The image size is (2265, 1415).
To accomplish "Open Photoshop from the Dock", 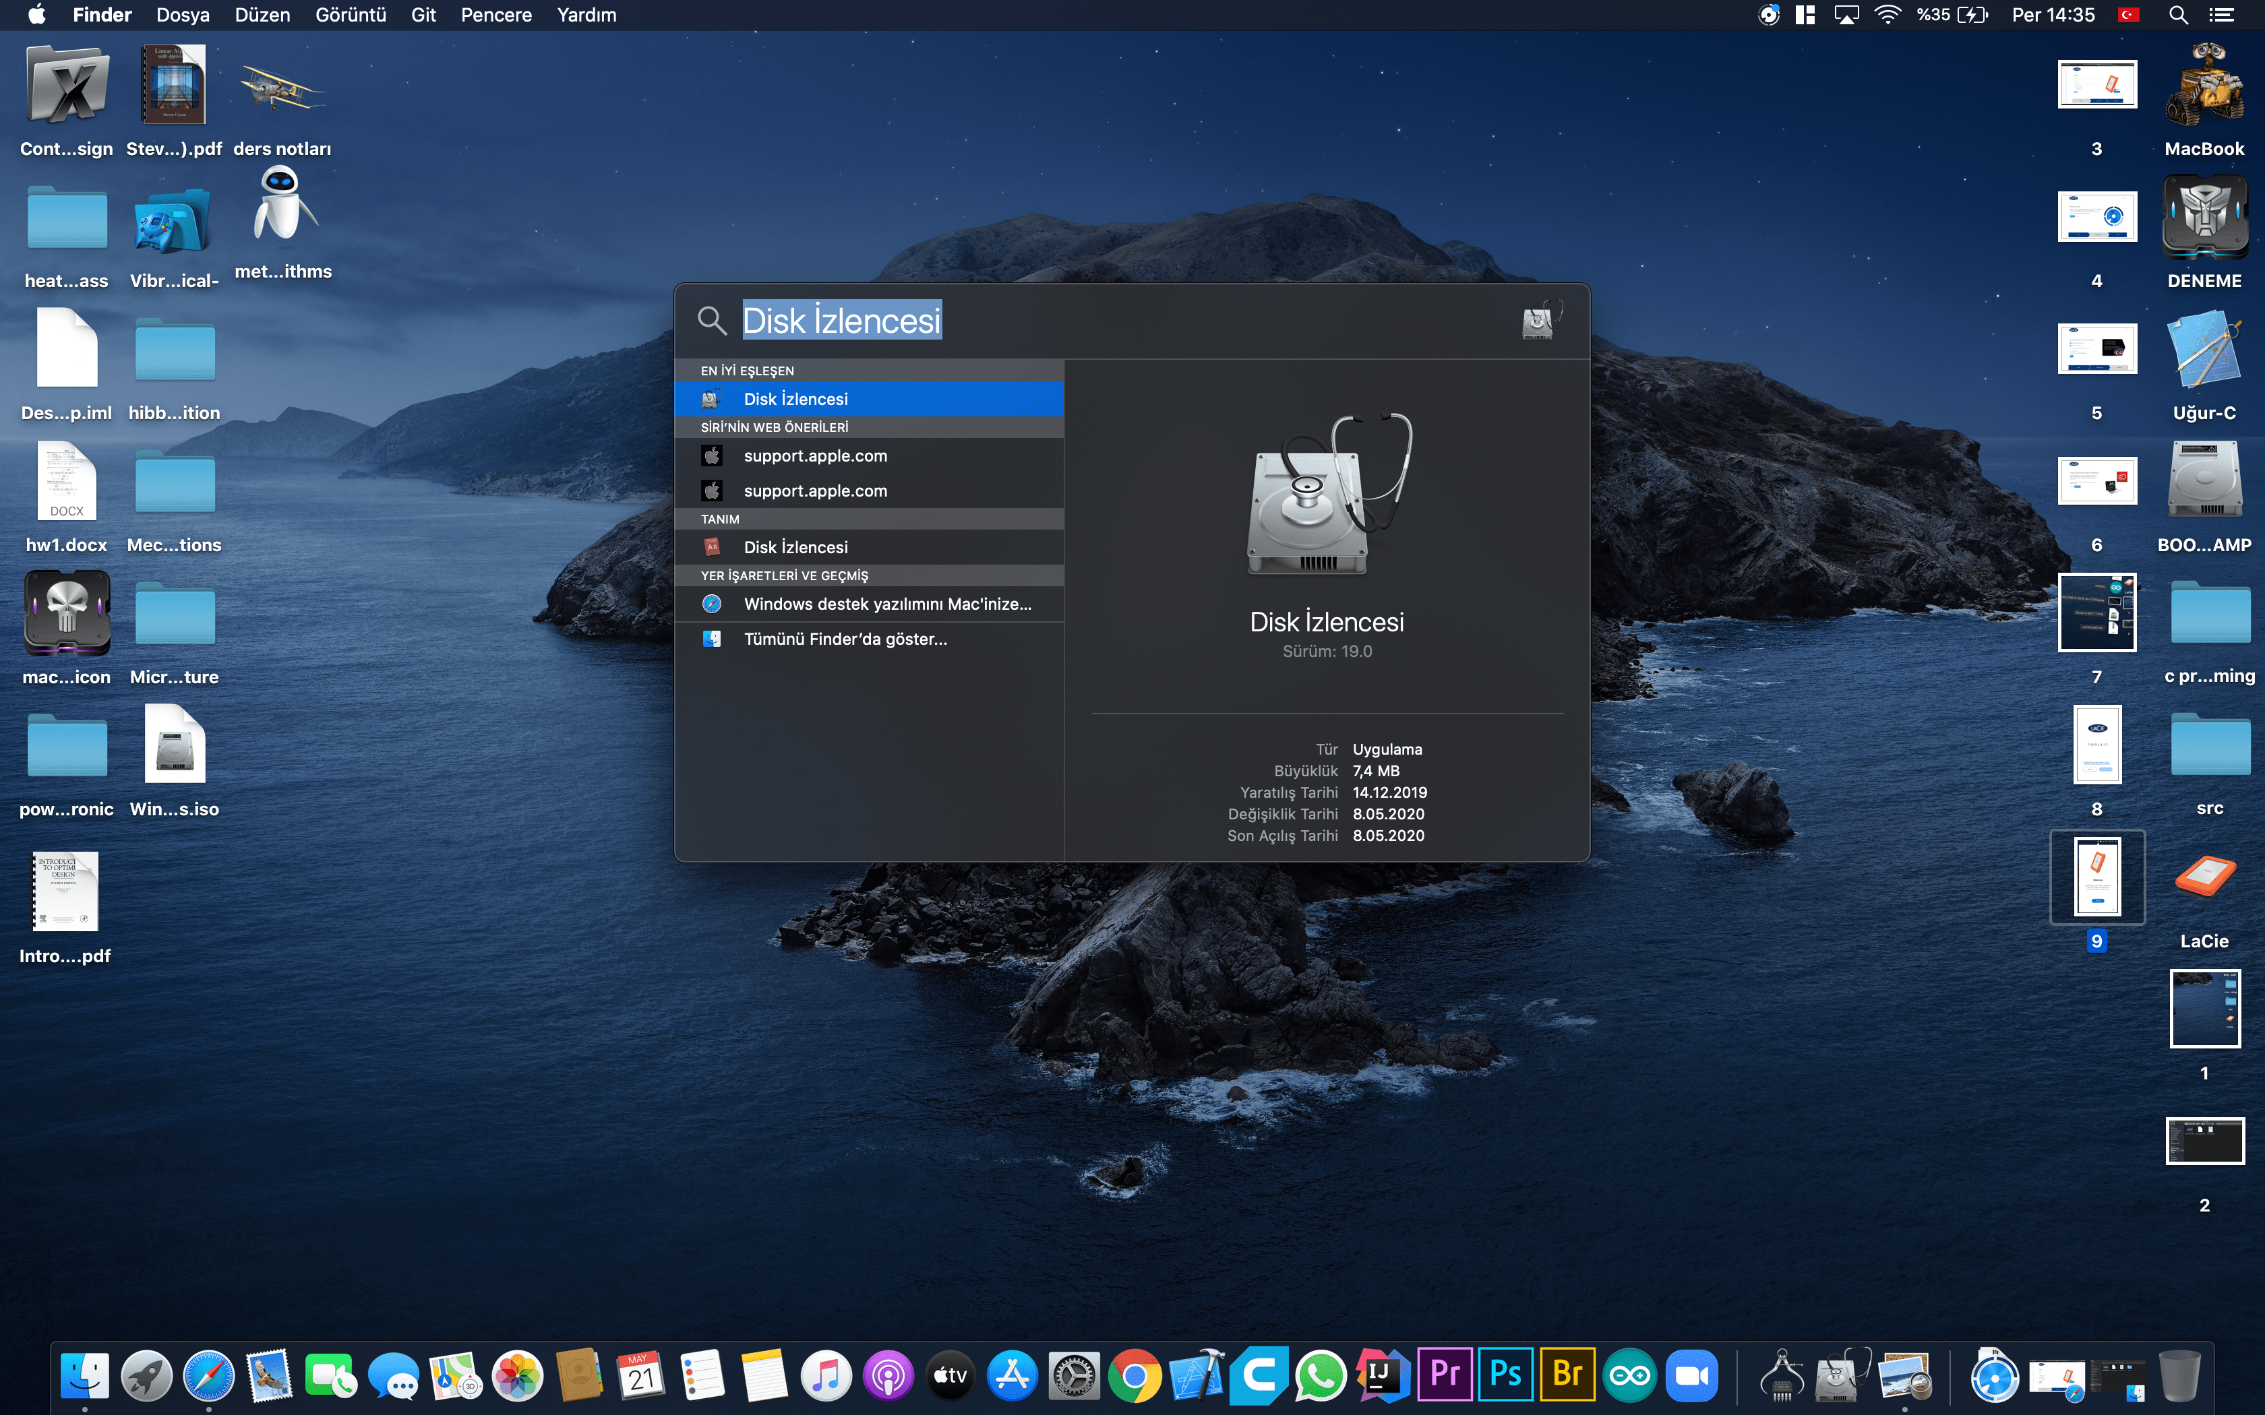I will [1506, 1376].
